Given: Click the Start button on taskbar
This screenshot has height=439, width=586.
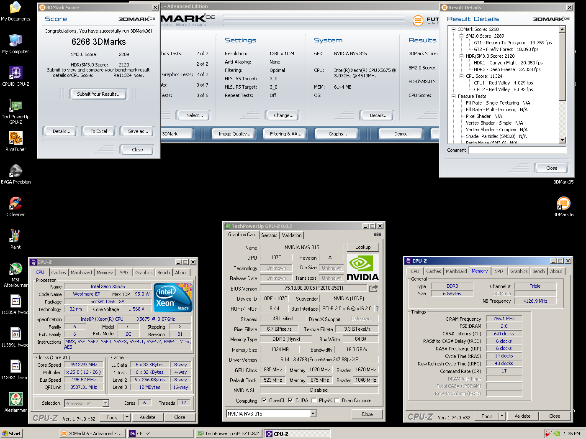Looking at the screenshot, I should click(12, 434).
